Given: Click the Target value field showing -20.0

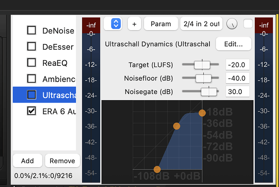Looking at the screenshot, I should pos(237,65).
